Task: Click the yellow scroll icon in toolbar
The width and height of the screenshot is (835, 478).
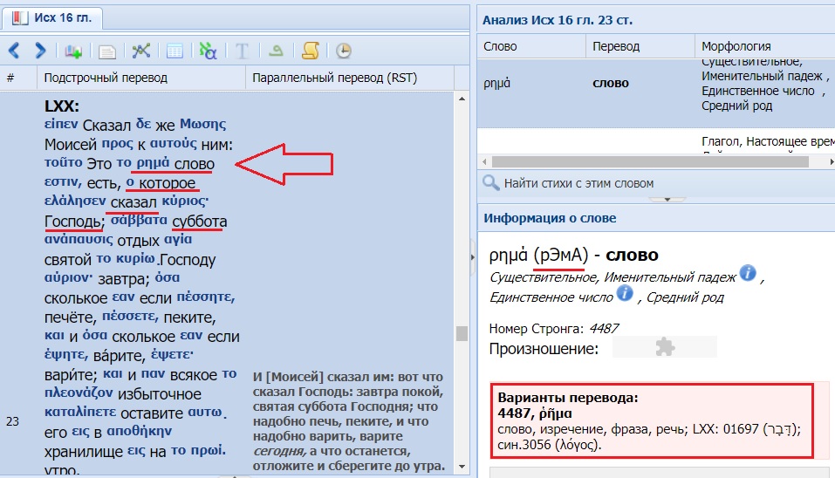Action: (309, 51)
